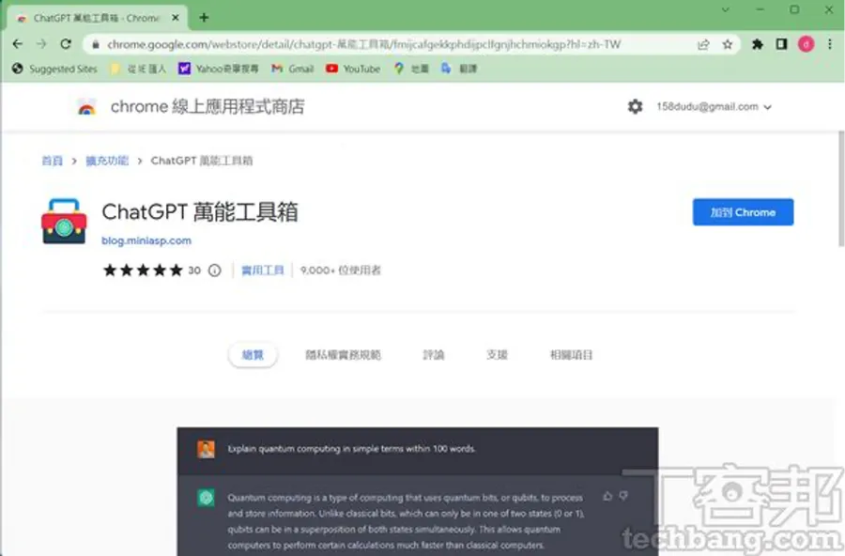Click the five-star rating

click(143, 270)
